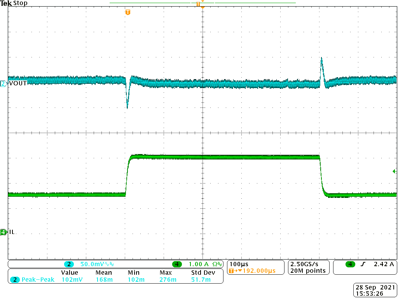398x298 pixels.
Task: Click the Peak-Peak measurement label
Action: pos(38,279)
